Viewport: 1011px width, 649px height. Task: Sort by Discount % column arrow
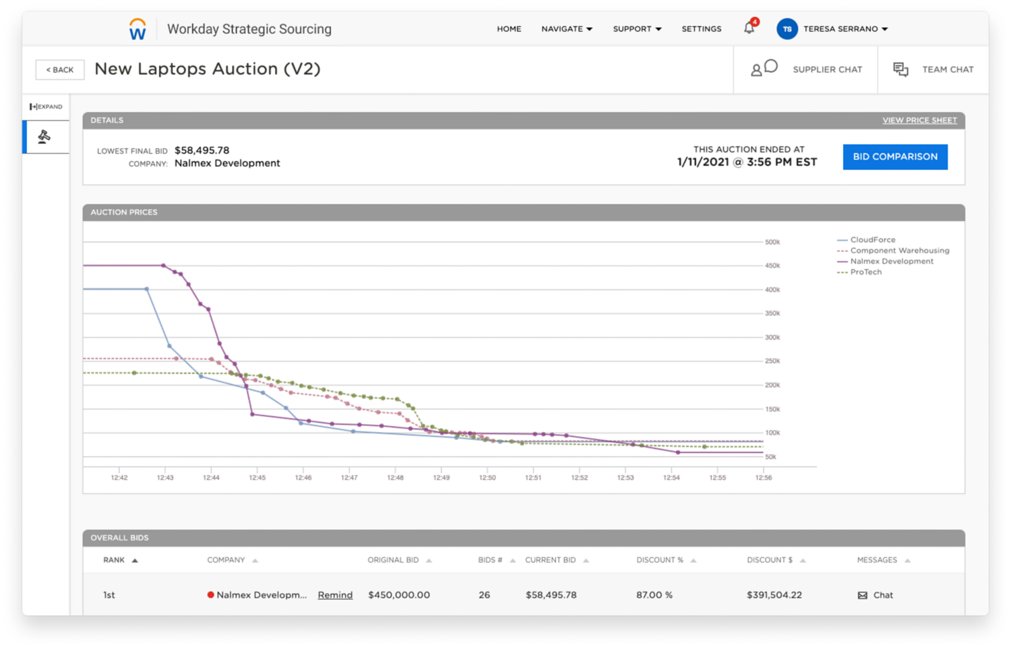[693, 561]
